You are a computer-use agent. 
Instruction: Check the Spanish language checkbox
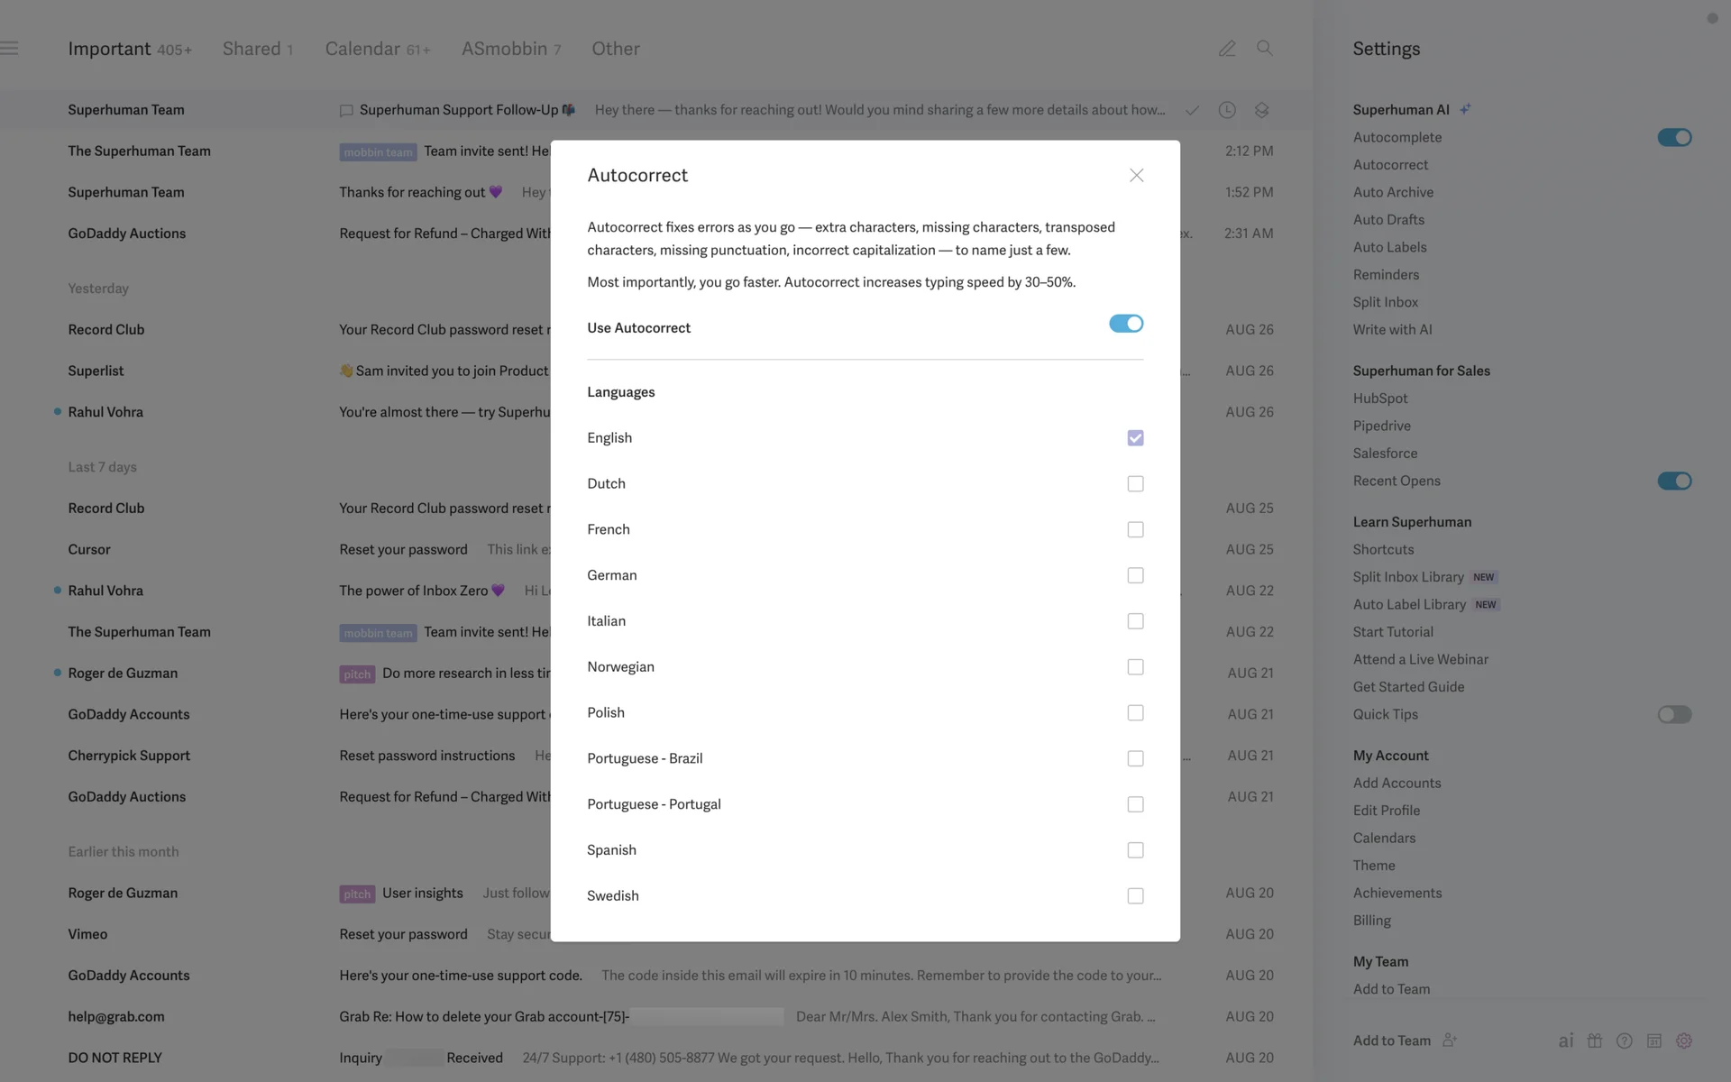click(x=1135, y=850)
